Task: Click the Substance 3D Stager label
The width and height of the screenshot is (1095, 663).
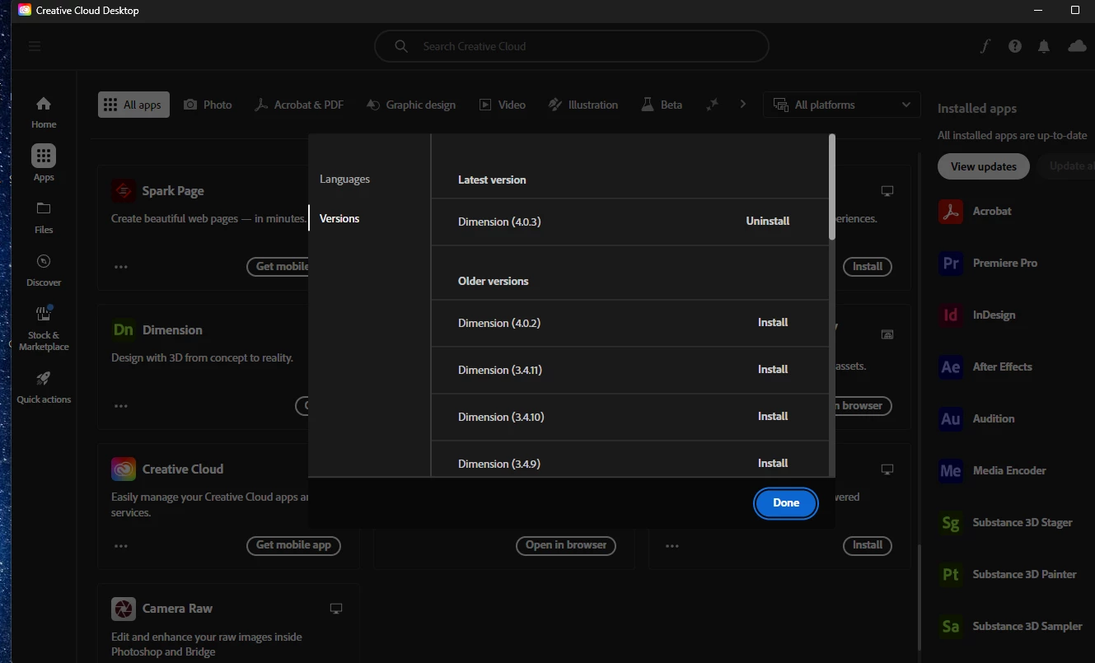Action: point(1022,522)
